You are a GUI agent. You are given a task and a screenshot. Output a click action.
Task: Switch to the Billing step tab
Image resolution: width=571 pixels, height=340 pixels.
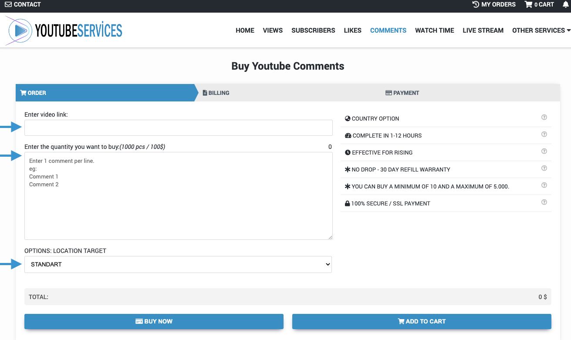tap(287, 93)
